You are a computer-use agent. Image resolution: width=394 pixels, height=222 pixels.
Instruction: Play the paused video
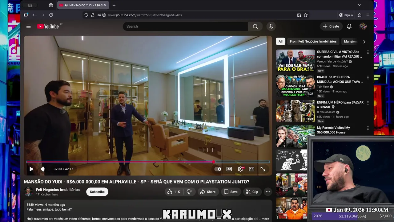pos(31,169)
